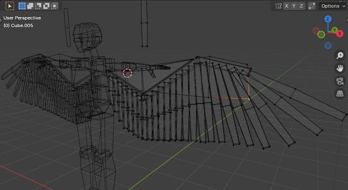Click the mesh mirror butterfly icon
This screenshot has width=348, height=190.
(x=278, y=6)
